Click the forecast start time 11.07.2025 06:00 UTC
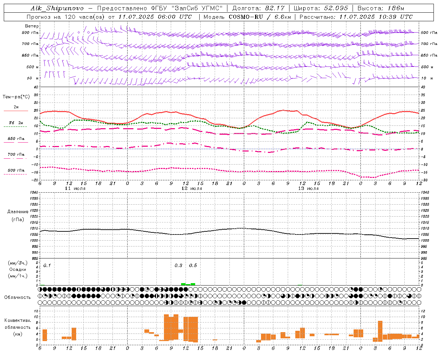Image resolution: width=439 pixels, height=351 pixels. [x=155, y=17]
